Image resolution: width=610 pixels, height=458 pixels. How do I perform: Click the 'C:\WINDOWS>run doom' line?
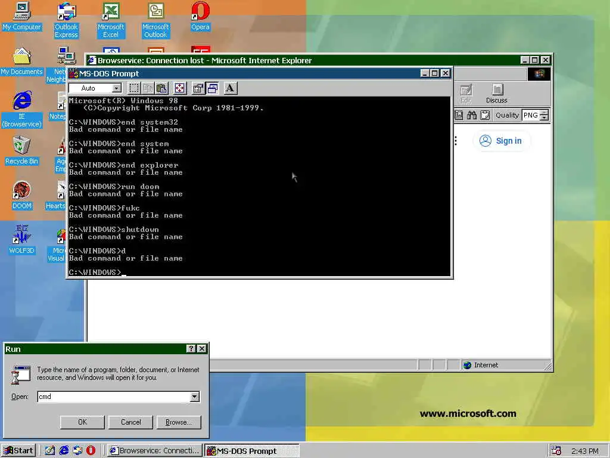(x=114, y=187)
